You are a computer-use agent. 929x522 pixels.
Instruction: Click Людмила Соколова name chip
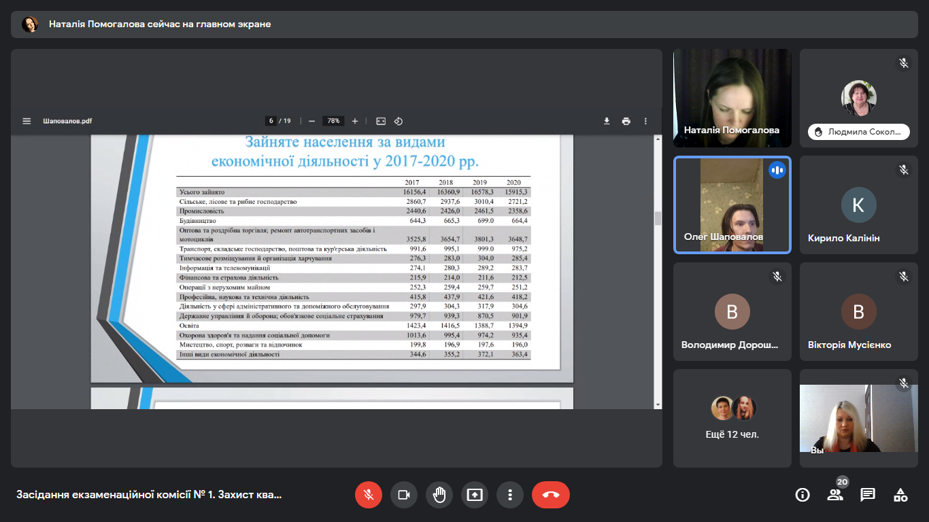pos(859,132)
